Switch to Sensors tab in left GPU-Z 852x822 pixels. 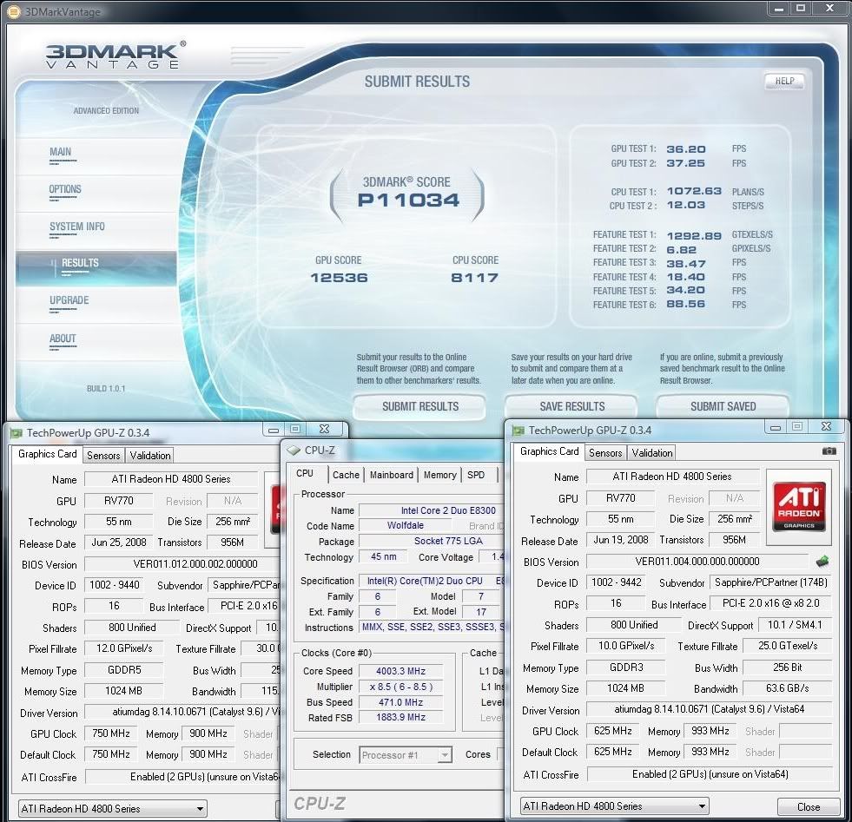pos(103,456)
